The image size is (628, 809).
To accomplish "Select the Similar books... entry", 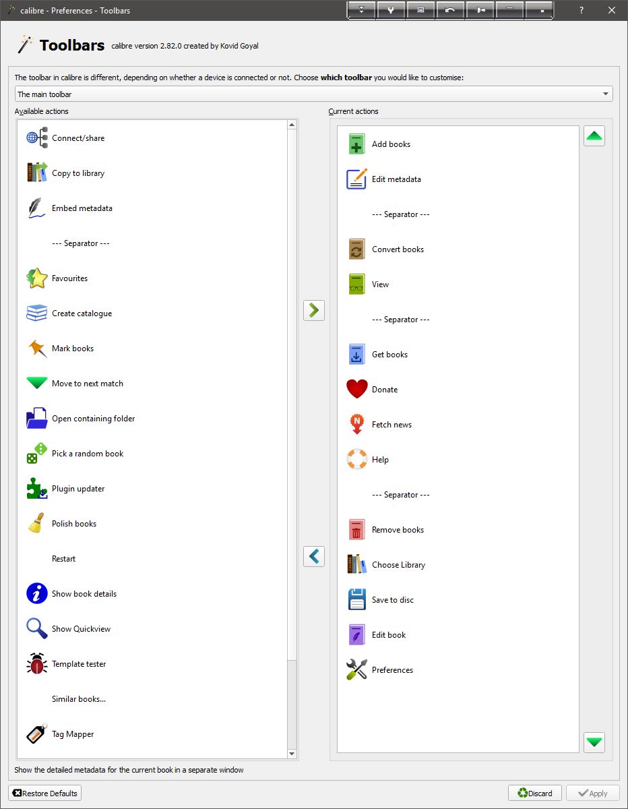I will [x=79, y=699].
